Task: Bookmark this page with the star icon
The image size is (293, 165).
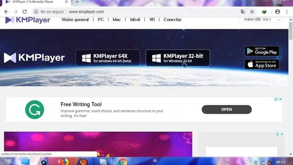Action: pos(252,11)
